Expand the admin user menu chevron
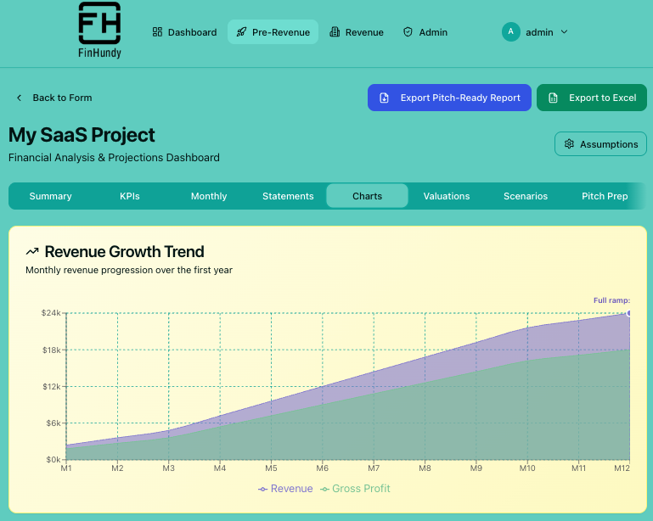The width and height of the screenshot is (653, 521). 565,32
